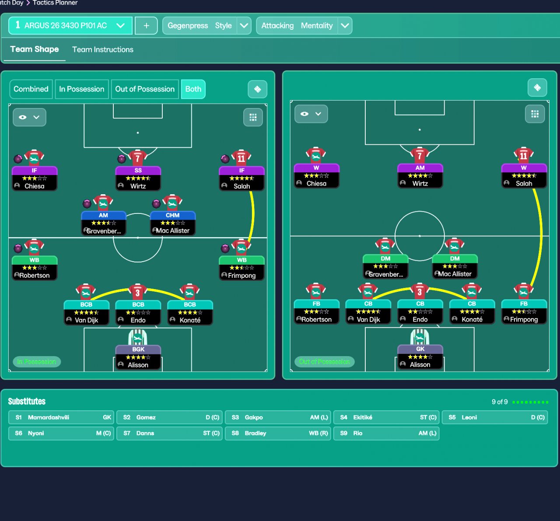This screenshot has height=521, width=560.
Task: Click the purple instruction icon beside Chiesa's shirt
Action: tap(18, 158)
